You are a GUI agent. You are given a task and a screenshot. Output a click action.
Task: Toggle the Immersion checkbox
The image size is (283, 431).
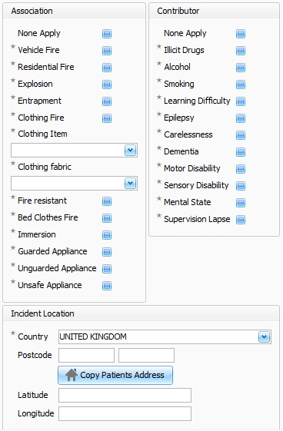click(107, 235)
